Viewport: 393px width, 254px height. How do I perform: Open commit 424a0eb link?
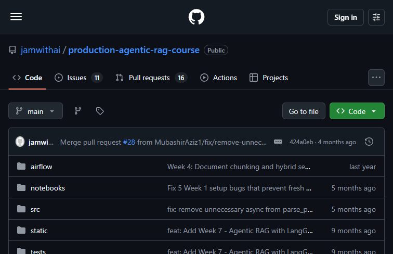pos(302,142)
